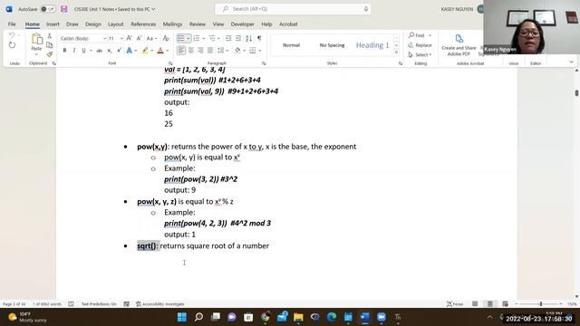Switch to the Acrobat tab
The height and width of the screenshot is (326, 580).
288,24
